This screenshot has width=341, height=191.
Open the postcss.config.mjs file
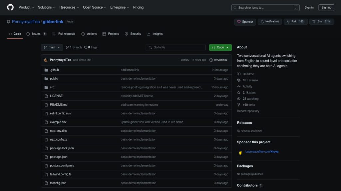tap(62, 165)
